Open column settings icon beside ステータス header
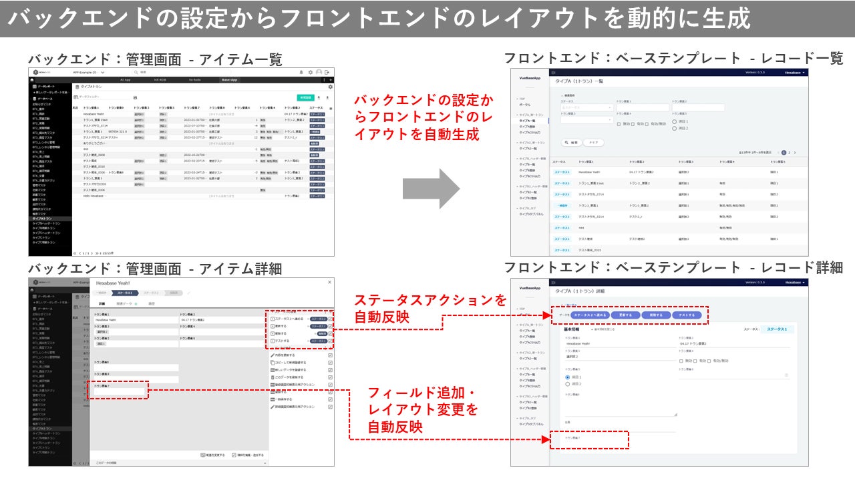The width and height of the screenshot is (855, 480). pos(331,108)
